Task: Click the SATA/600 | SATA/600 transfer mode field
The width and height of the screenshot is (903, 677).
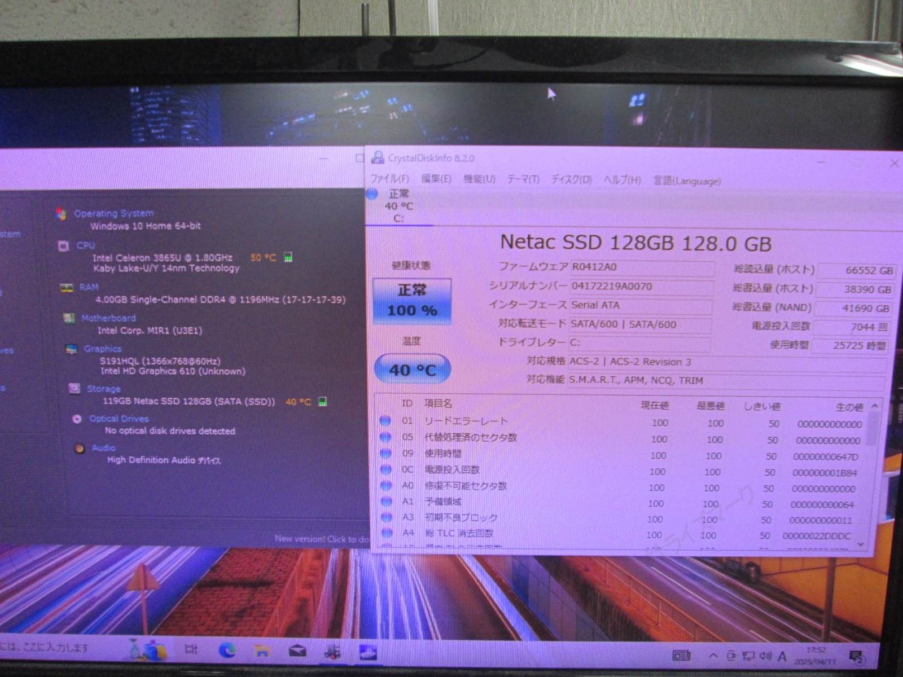Action: [640, 324]
